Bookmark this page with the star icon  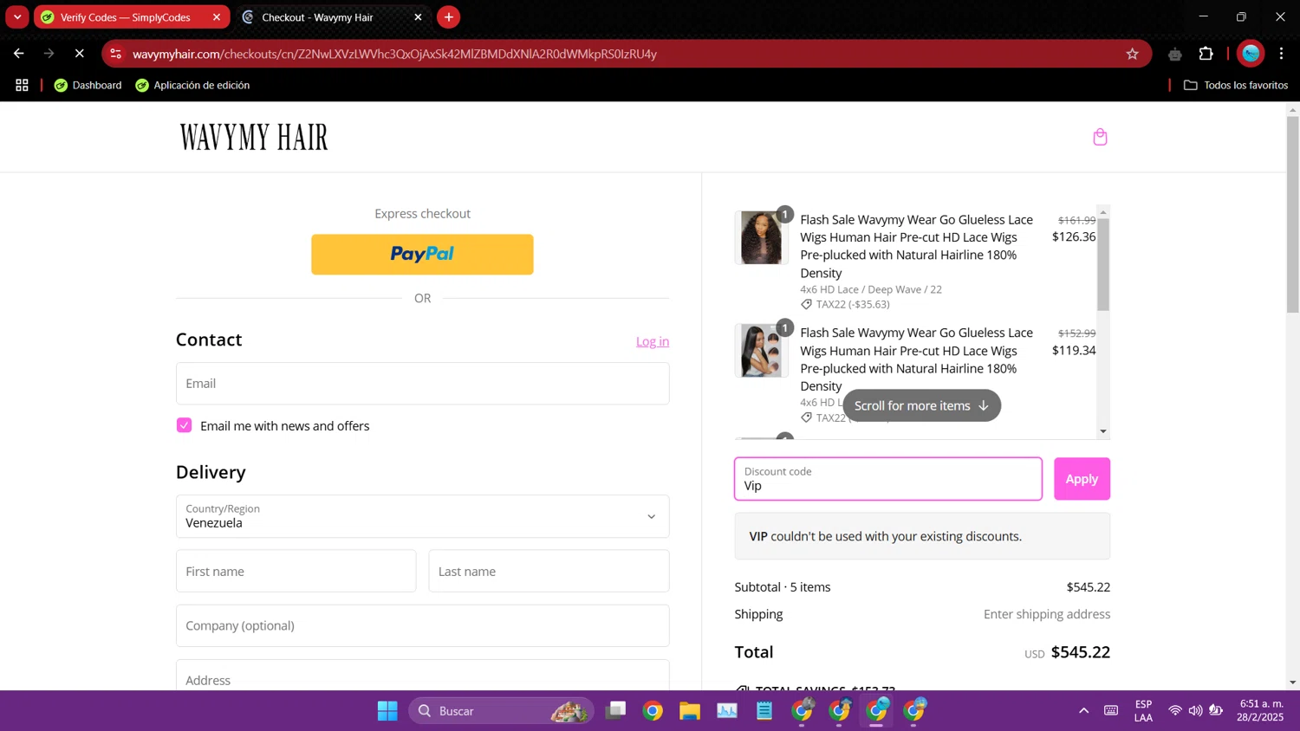tap(1132, 54)
